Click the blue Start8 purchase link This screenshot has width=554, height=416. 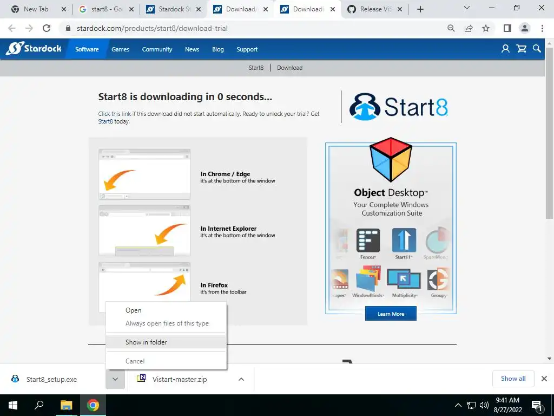click(105, 121)
